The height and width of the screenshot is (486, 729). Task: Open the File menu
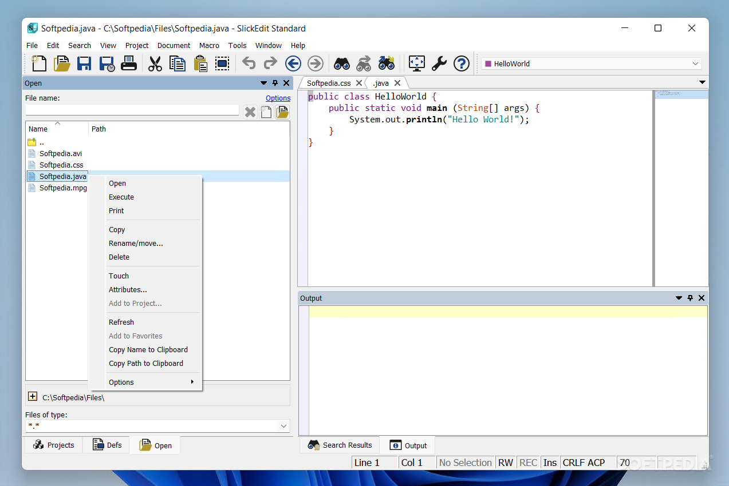[32, 45]
